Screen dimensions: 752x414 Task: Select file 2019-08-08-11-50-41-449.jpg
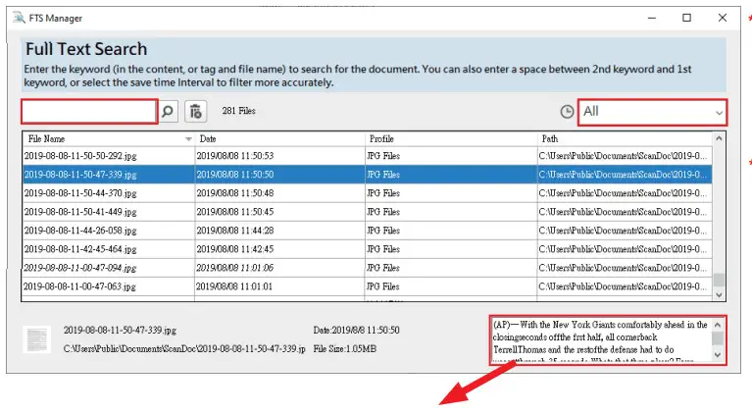coord(80,212)
